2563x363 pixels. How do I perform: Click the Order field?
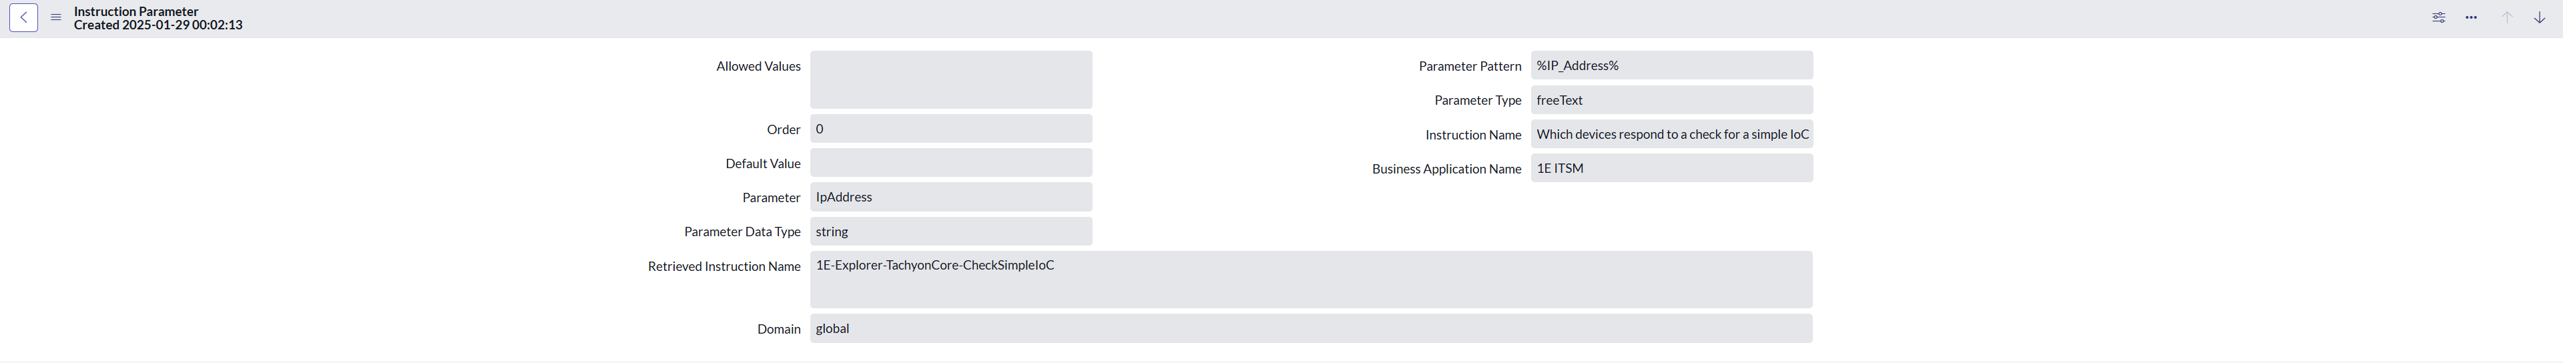pos(950,129)
